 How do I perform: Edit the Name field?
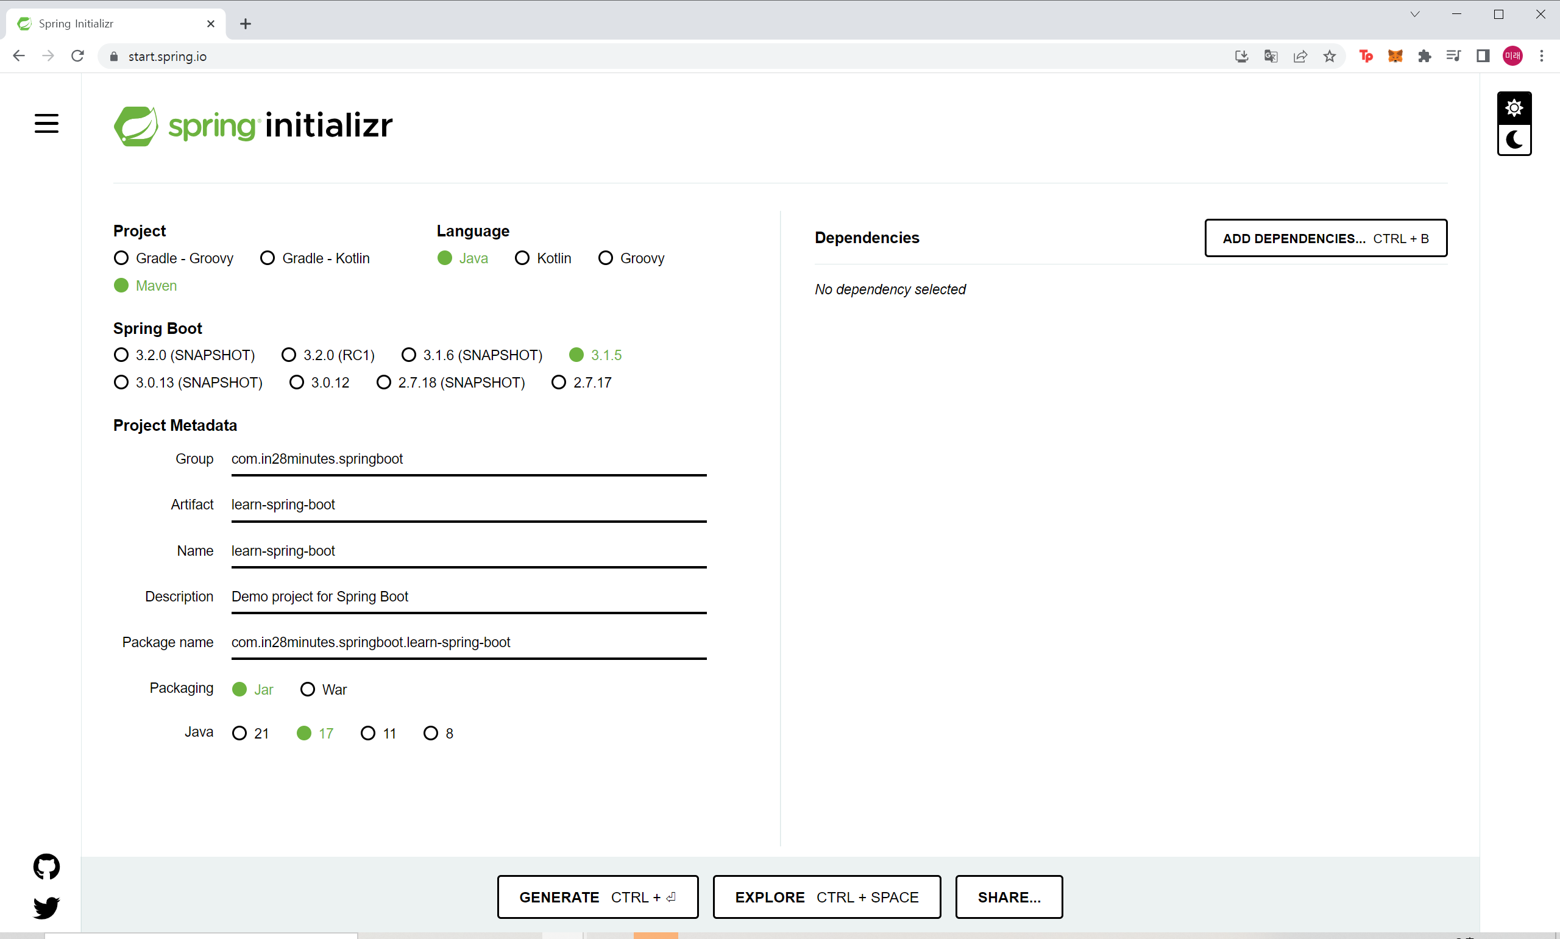(x=469, y=550)
